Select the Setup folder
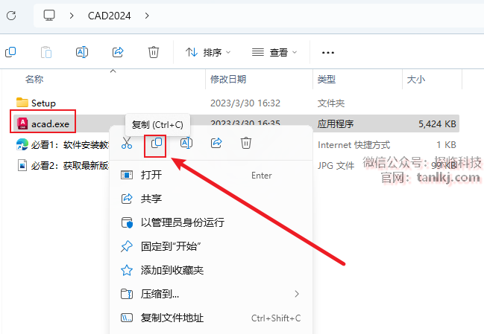The image size is (484, 334). [43, 103]
